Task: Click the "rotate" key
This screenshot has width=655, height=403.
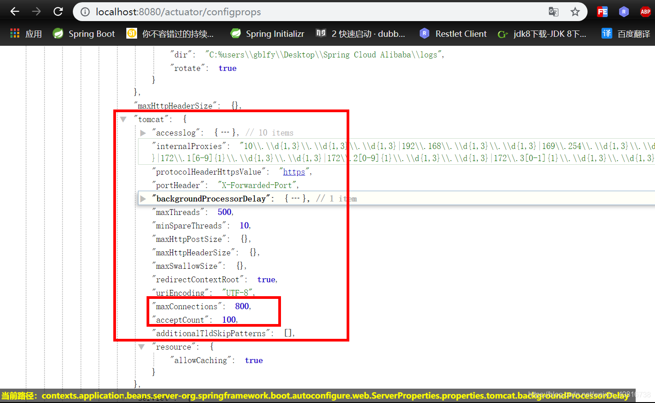Action: tap(187, 68)
